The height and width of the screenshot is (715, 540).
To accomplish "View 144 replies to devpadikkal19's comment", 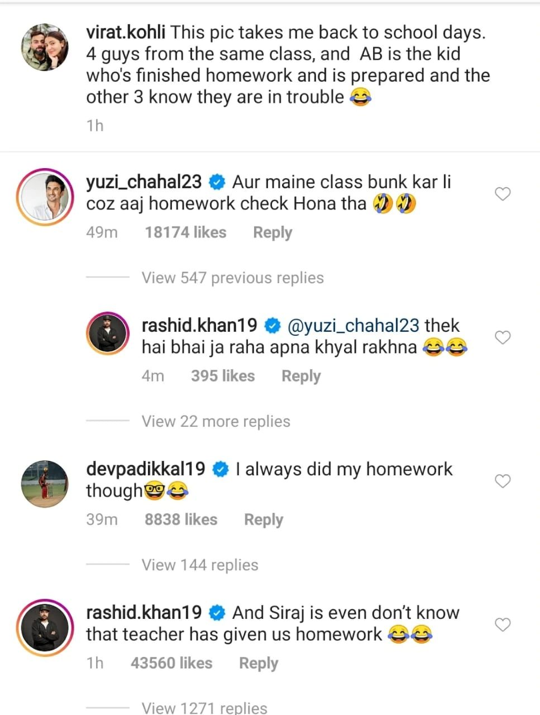I will point(200,565).
